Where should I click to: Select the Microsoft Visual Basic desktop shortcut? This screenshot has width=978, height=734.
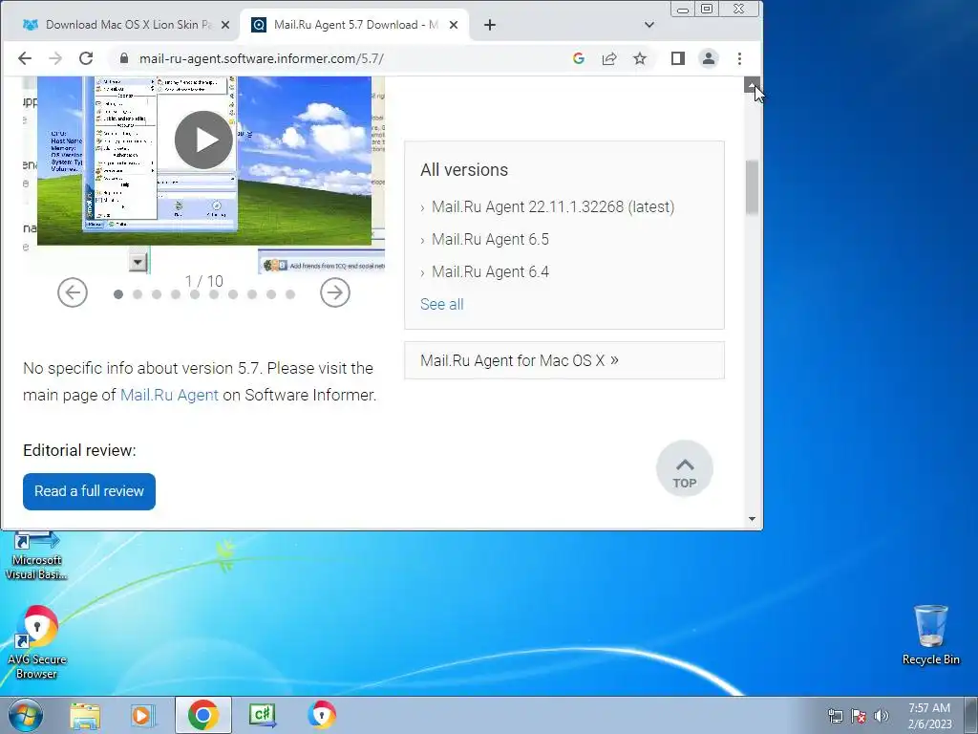tap(36, 557)
